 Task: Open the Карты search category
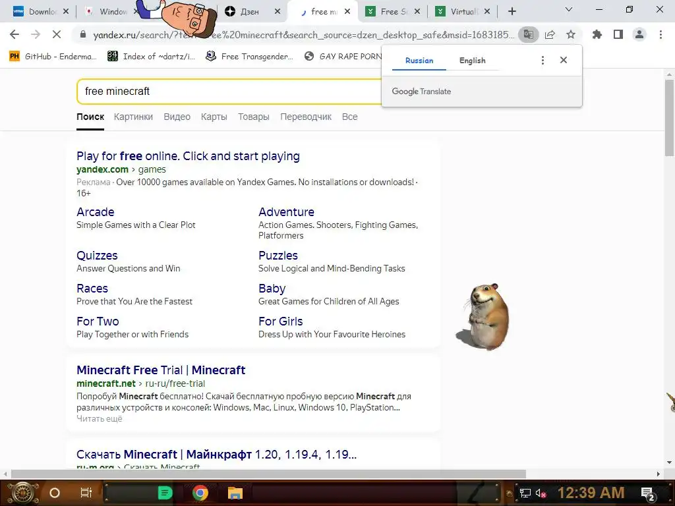click(214, 117)
